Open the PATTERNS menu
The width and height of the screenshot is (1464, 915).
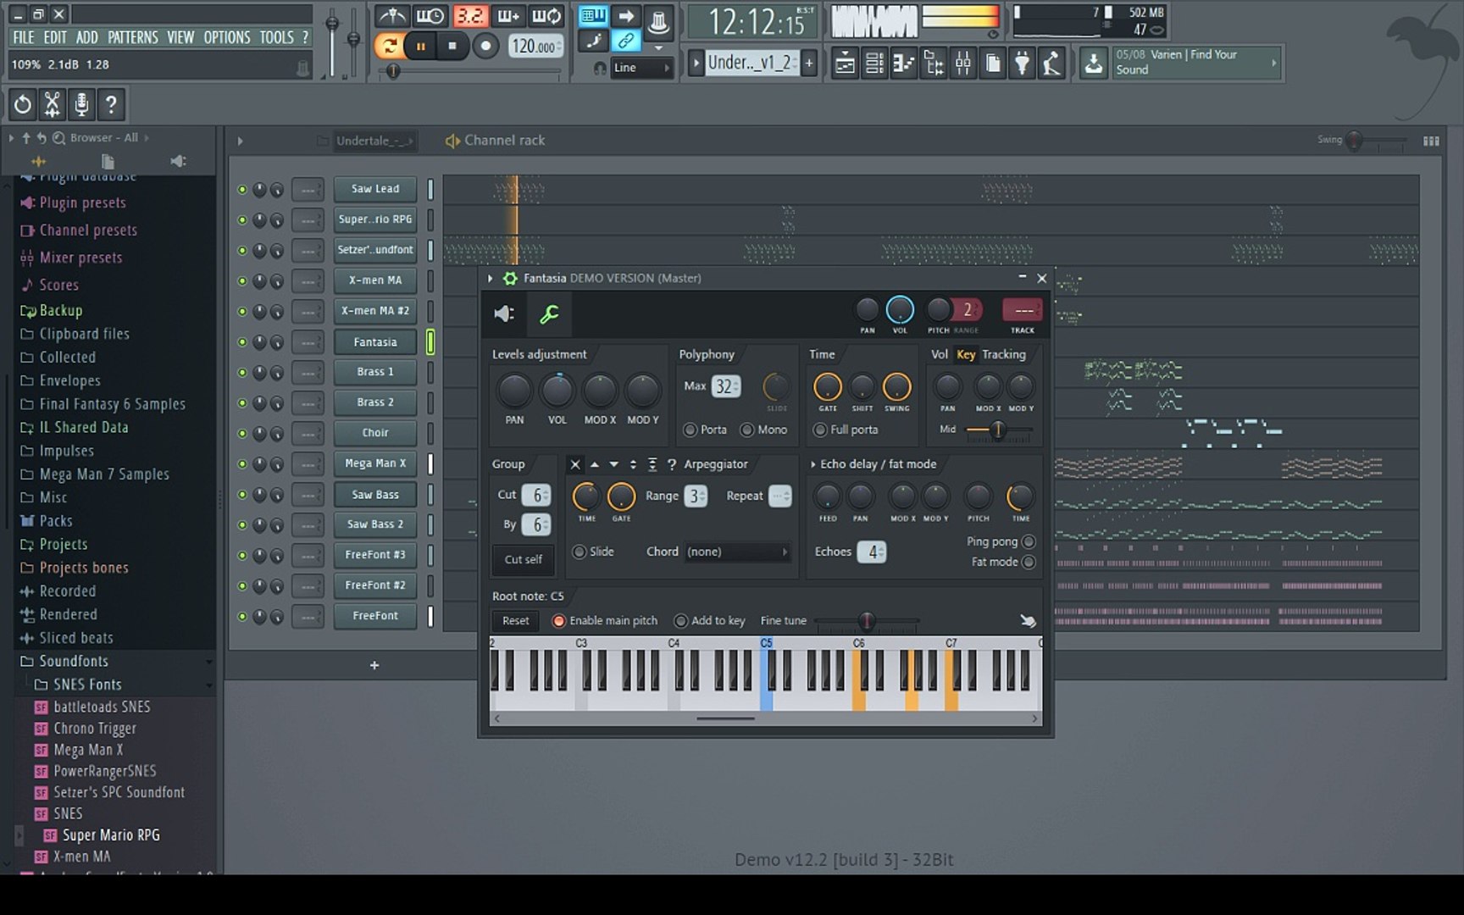132,37
